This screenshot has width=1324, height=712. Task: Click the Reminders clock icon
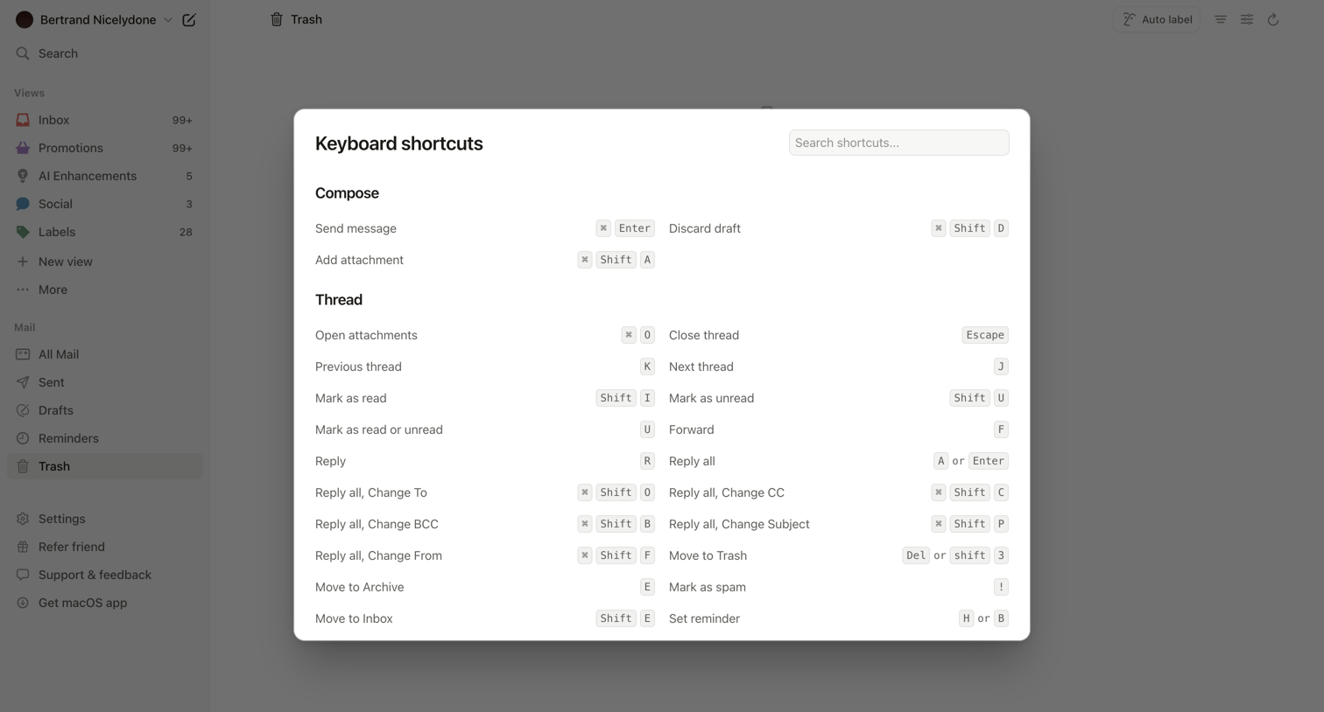[x=23, y=438]
